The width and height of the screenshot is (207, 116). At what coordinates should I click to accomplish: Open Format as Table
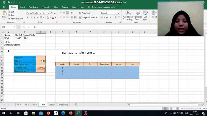pos(138,15)
